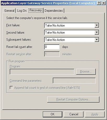Viewport: 107px width, 120px height.
Task: Select the First failure combo box
Action: [x=72, y=25]
